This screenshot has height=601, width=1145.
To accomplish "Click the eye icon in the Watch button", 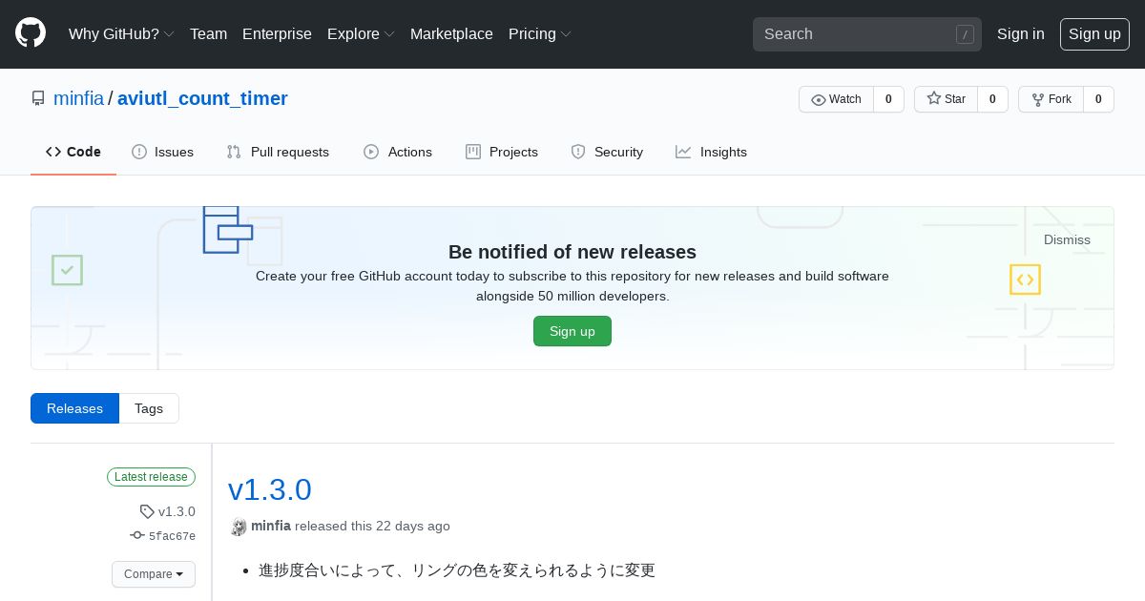I will tap(819, 99).
